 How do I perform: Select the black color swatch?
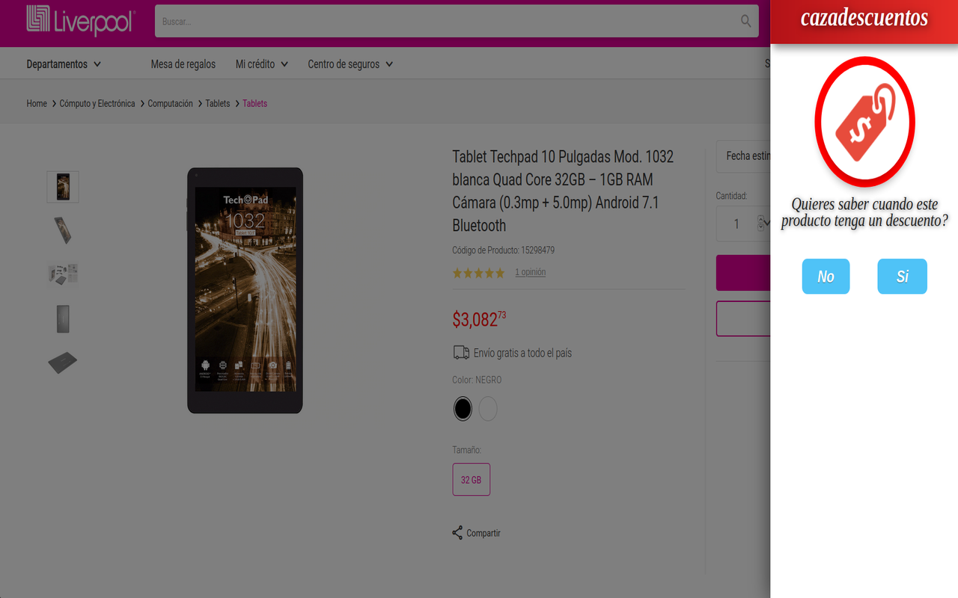(463, 409)
